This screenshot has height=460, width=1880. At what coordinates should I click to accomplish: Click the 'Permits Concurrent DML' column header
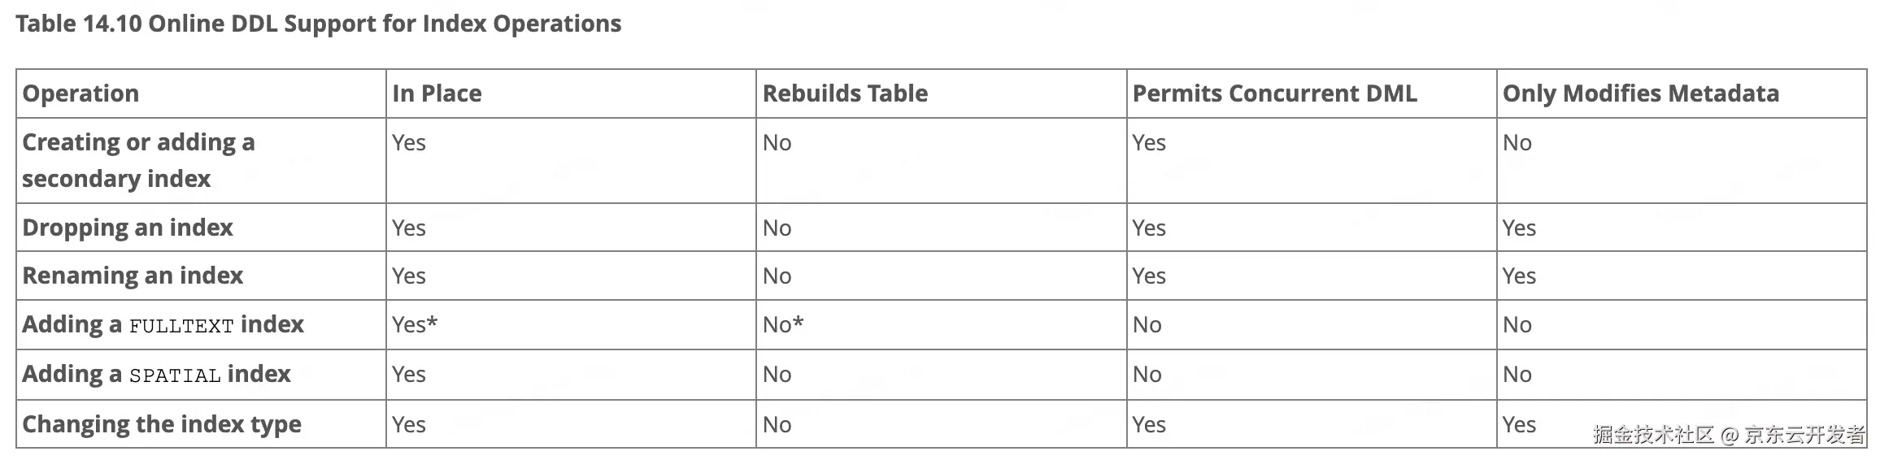pyautogui.click(x=1274, y=93)
